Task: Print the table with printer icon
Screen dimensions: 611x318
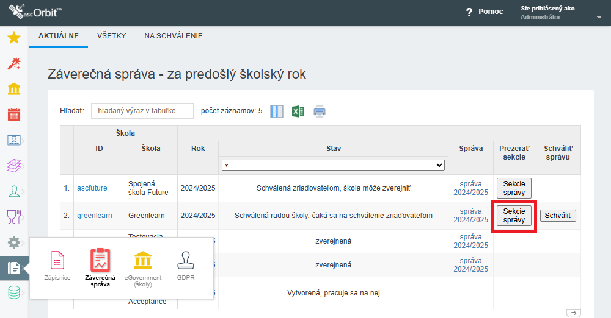Action: [x=320, y=111]
